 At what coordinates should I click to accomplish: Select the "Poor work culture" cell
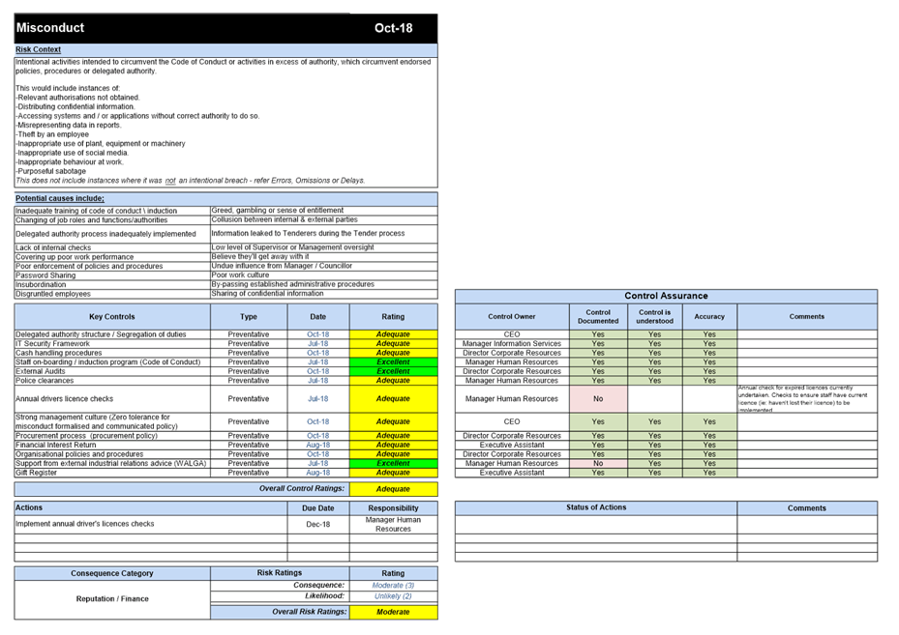pyautogui.click(x=324, y=274)
